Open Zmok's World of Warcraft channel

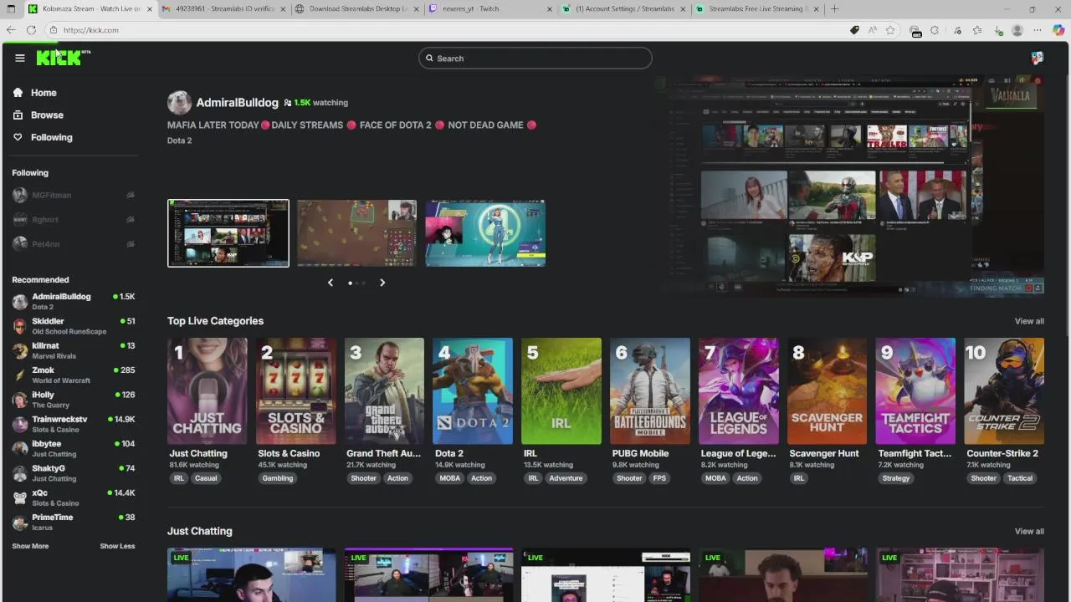pos(74,375)
